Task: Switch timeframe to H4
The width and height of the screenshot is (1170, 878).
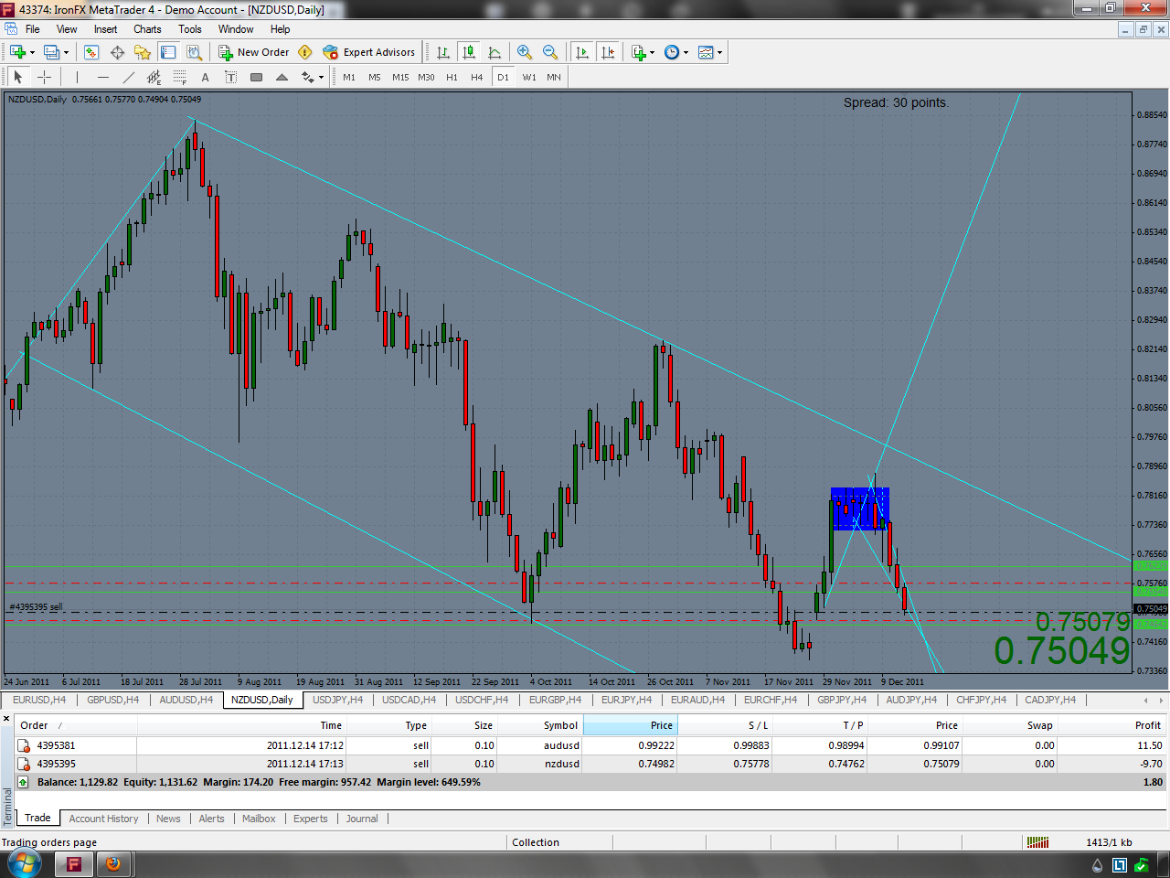Action: click(x=477, y=77)
